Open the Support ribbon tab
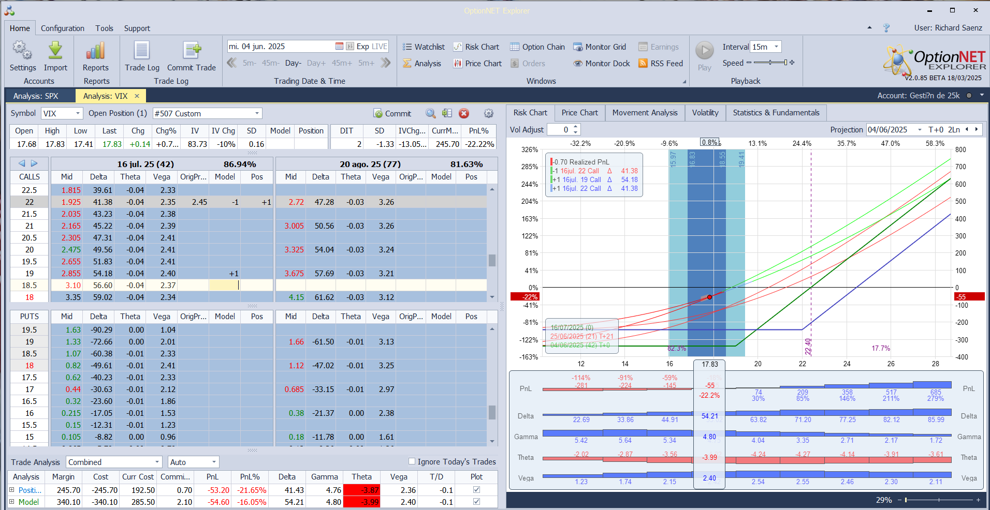Image resolution: width=990 pixels, height=510 pixels. [x=137, y=28]
